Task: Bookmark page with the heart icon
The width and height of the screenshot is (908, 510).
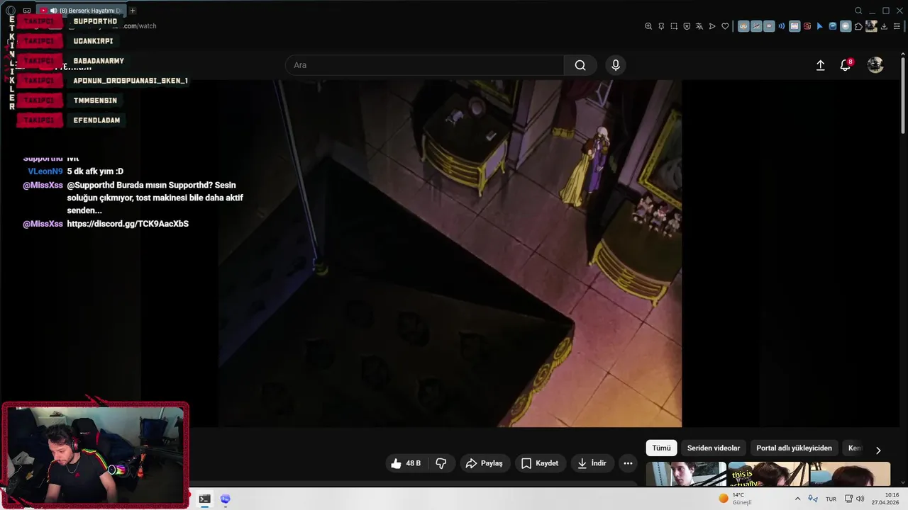Action: (725, 26)
